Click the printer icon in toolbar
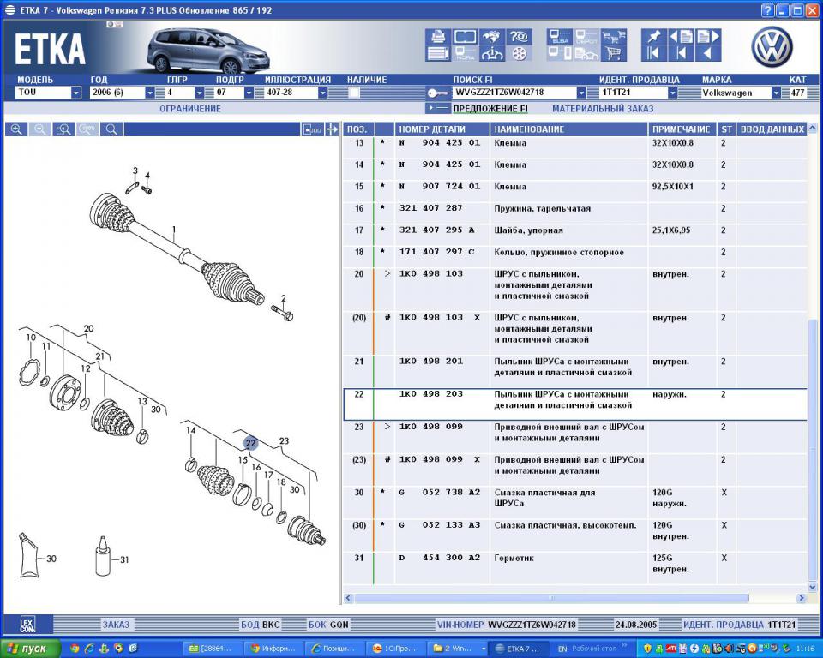This screenshot has width=823, height=658. click(x=438, y=36)
